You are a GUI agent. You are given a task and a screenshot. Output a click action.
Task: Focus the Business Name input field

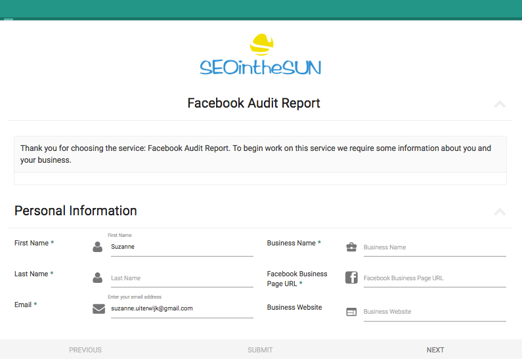(435, 247)
